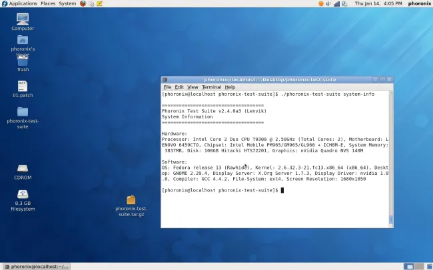Image resolution: width=433 pixels, height=270 pixels.
Task: Click the 'OS: Fedora release 13' line
Action: [x=275, y=168]
